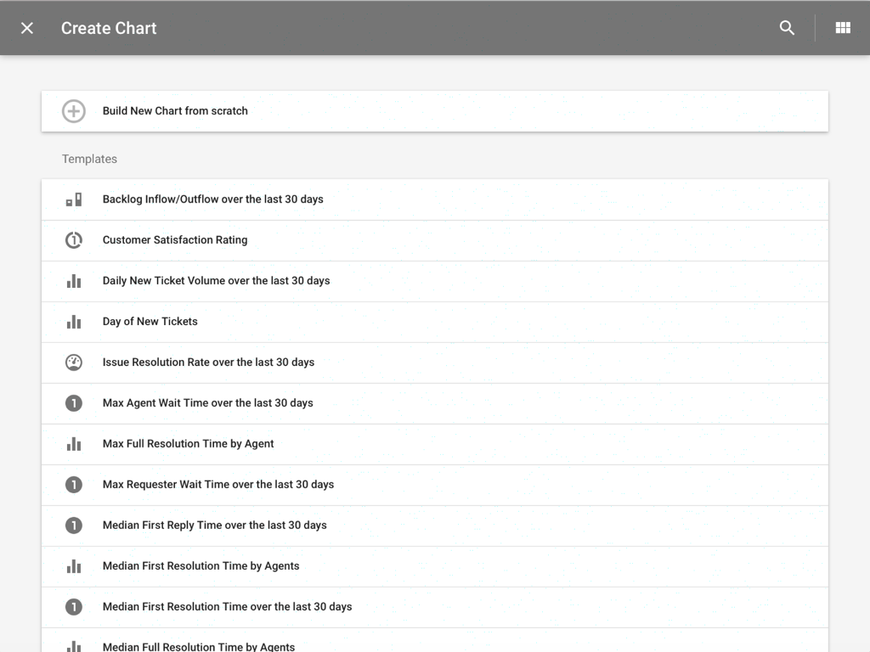Click the Issue Resolution Rate gauge icon
The height and width of the screenshot is (652, 870).
(74, 363)
